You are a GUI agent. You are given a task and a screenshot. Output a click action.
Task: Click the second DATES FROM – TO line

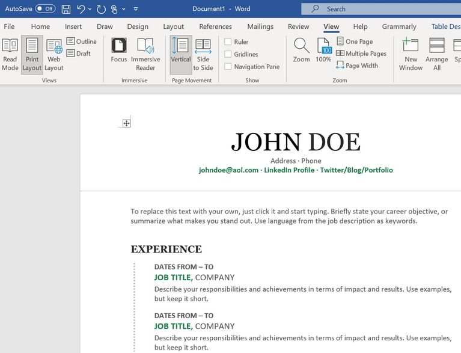[184, 316]
